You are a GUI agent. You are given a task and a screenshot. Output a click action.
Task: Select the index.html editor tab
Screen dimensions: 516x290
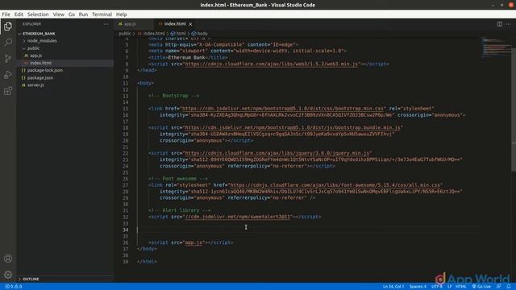tap(175, 24)
